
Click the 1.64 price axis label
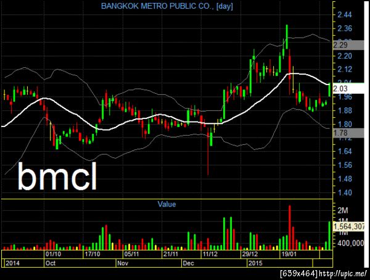345,151
